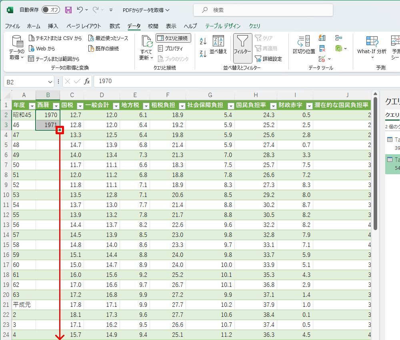Click From Text or CSV (テキストまたは CSV から)

(55, 38)
